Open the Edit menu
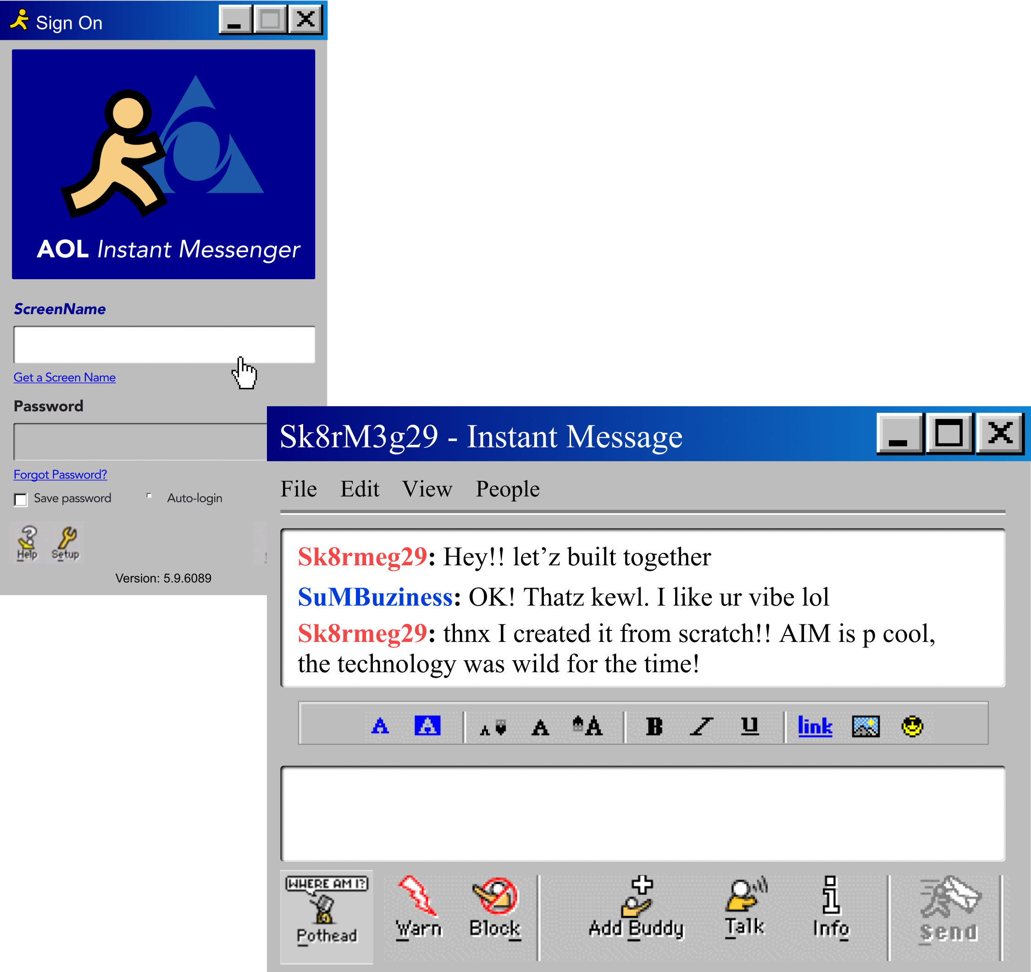This screenshot has width=1031, height=972. 360,489
